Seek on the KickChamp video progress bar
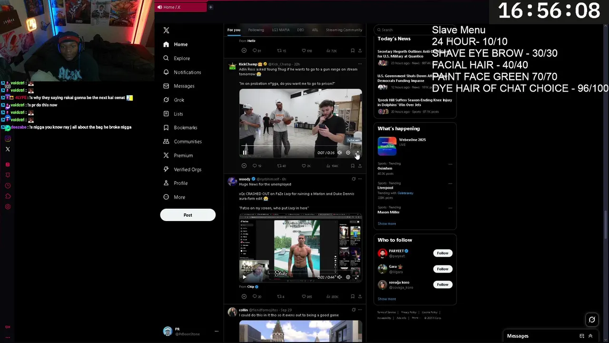 tap(301, 146)
